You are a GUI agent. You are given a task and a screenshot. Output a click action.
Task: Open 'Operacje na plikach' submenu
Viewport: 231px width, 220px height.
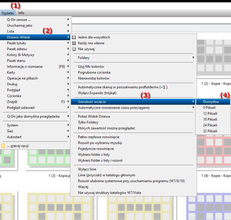[35, 78]
